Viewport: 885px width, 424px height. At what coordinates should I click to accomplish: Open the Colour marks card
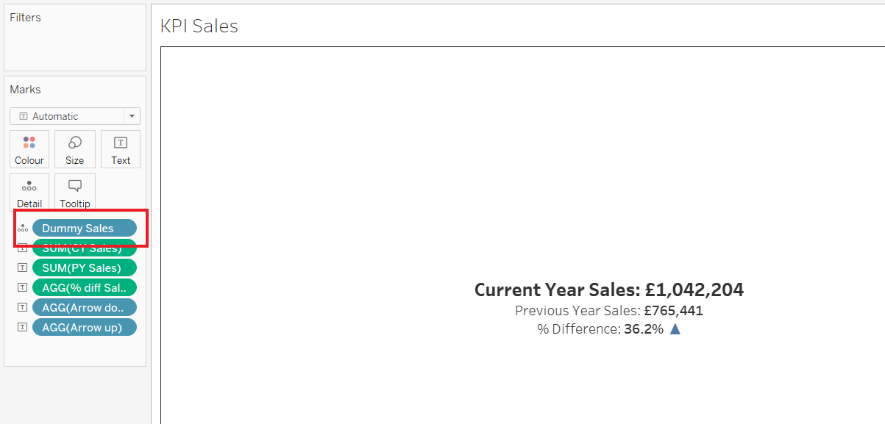tap(29, 149)
